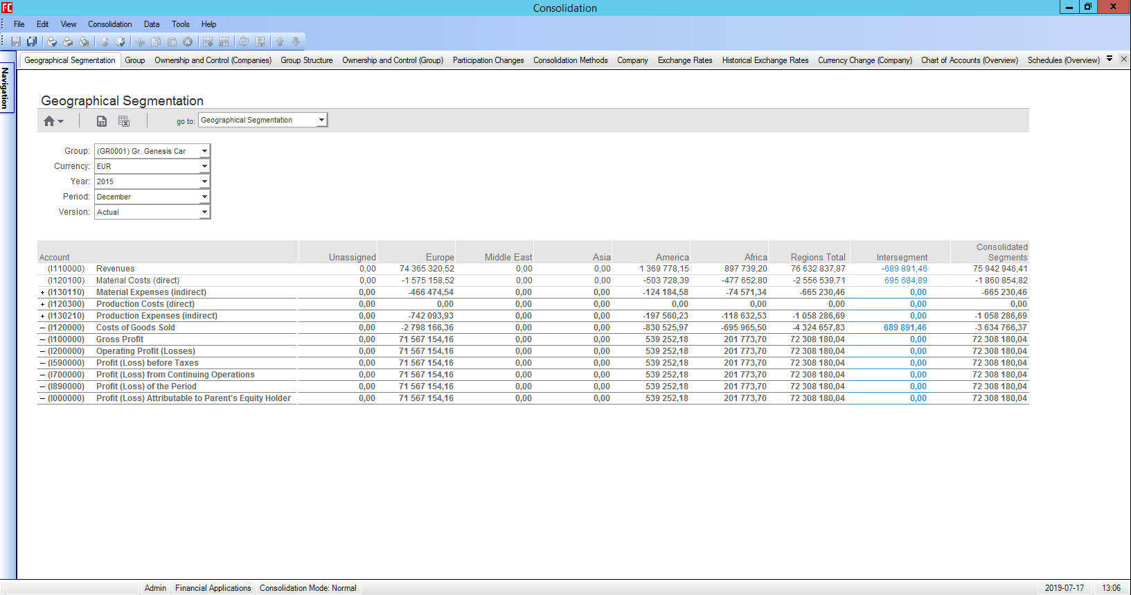Expand the Production Expenses (indirect) row
Viewport: 1131px width, 595px height.
click(42, 316)
